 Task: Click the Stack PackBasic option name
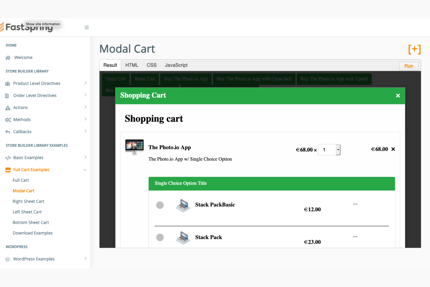point(215,205)
